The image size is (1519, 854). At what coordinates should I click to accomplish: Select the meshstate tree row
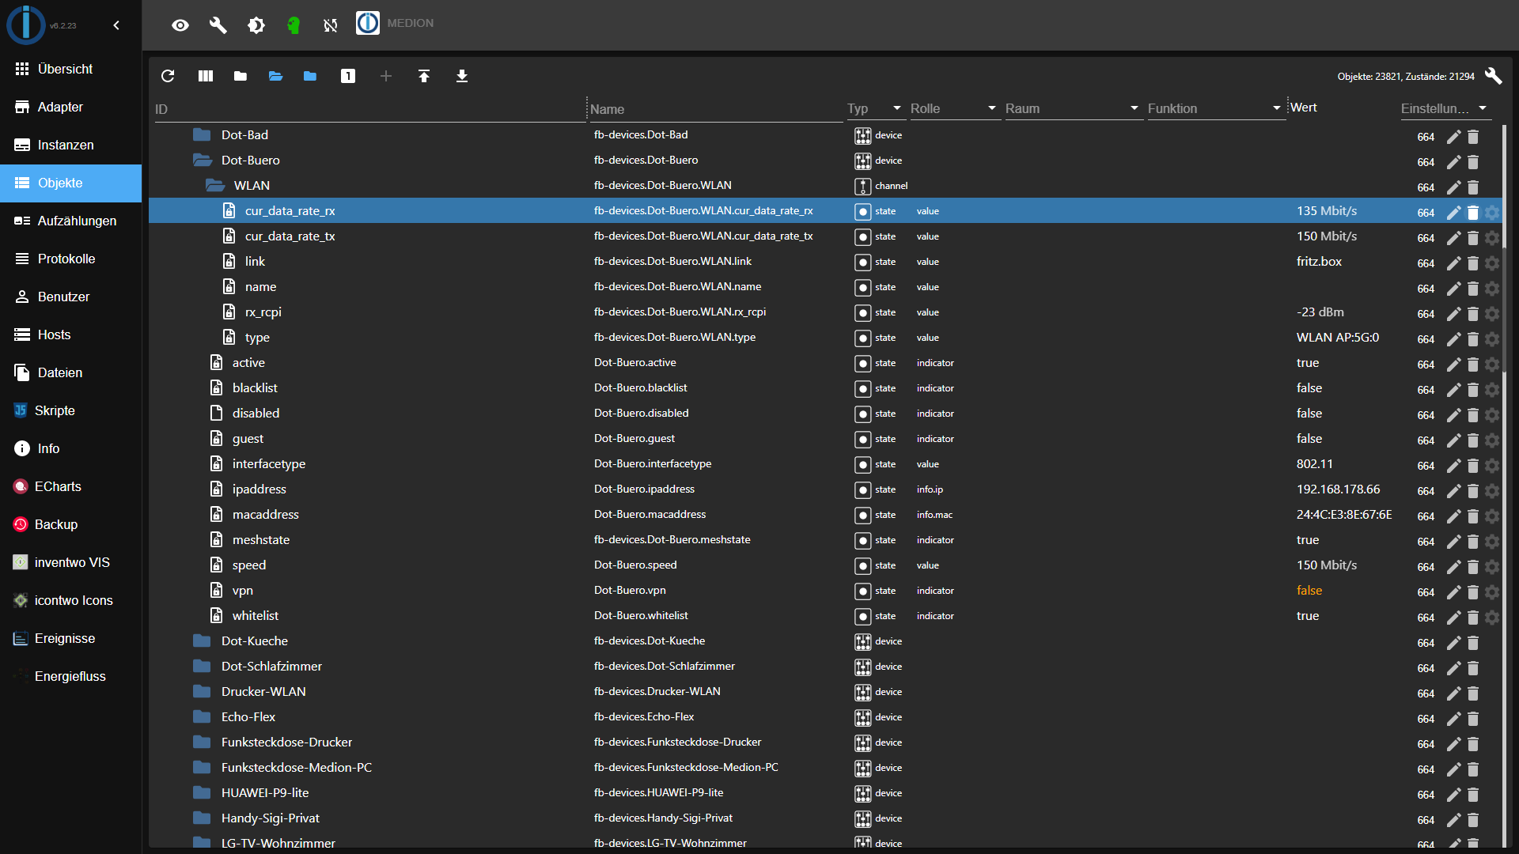[x=825, y=539]
